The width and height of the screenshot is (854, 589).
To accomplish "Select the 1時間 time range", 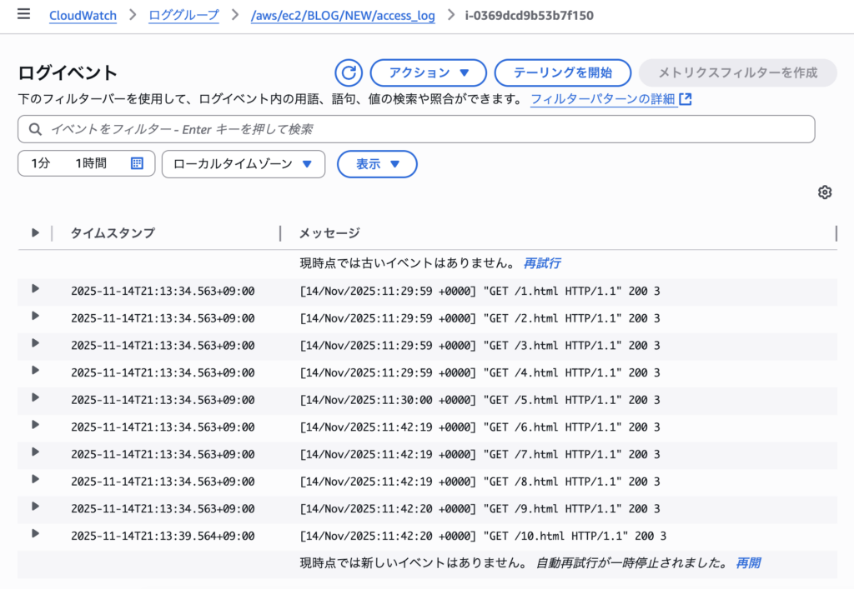I will pos(91,164).
